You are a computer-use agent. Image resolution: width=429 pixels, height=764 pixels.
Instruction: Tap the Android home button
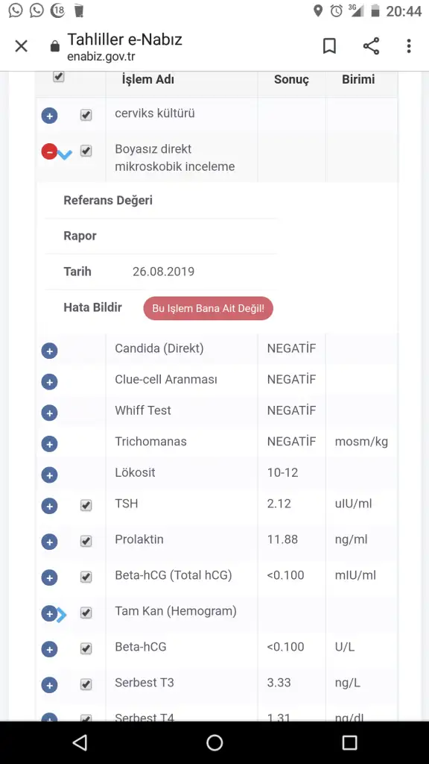pos(214,742)
